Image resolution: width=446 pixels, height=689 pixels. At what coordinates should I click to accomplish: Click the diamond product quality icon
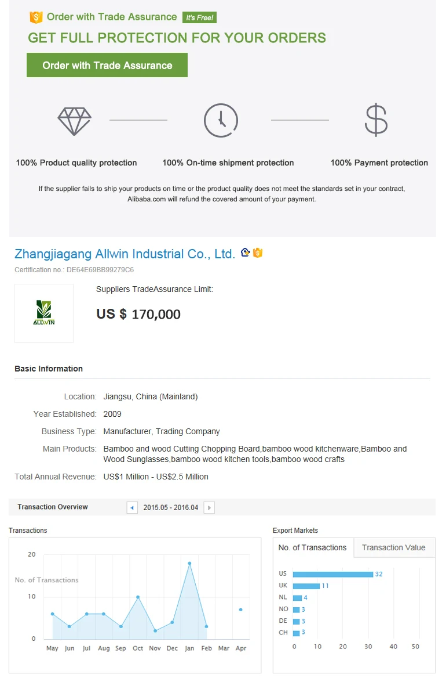pyautogui.click(x=75, y=121)
